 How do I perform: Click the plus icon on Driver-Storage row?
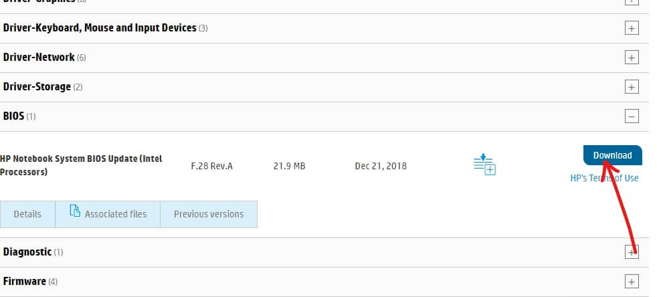click(631, 87)
